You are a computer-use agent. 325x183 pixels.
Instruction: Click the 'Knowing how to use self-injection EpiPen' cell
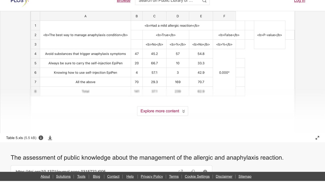85,72
